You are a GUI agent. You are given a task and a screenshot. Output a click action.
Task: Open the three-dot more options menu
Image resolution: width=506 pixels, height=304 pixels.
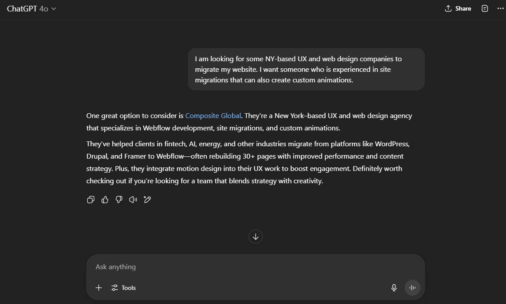tap(500, 9)
